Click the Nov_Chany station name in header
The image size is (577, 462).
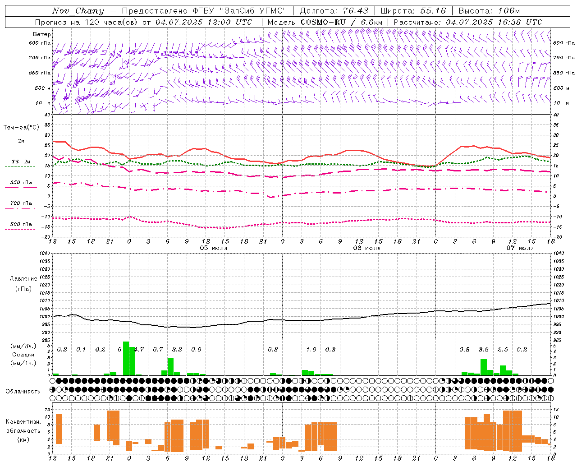click(78, 11)
